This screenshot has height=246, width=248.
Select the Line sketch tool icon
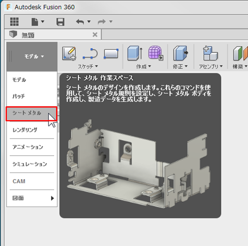90,54
